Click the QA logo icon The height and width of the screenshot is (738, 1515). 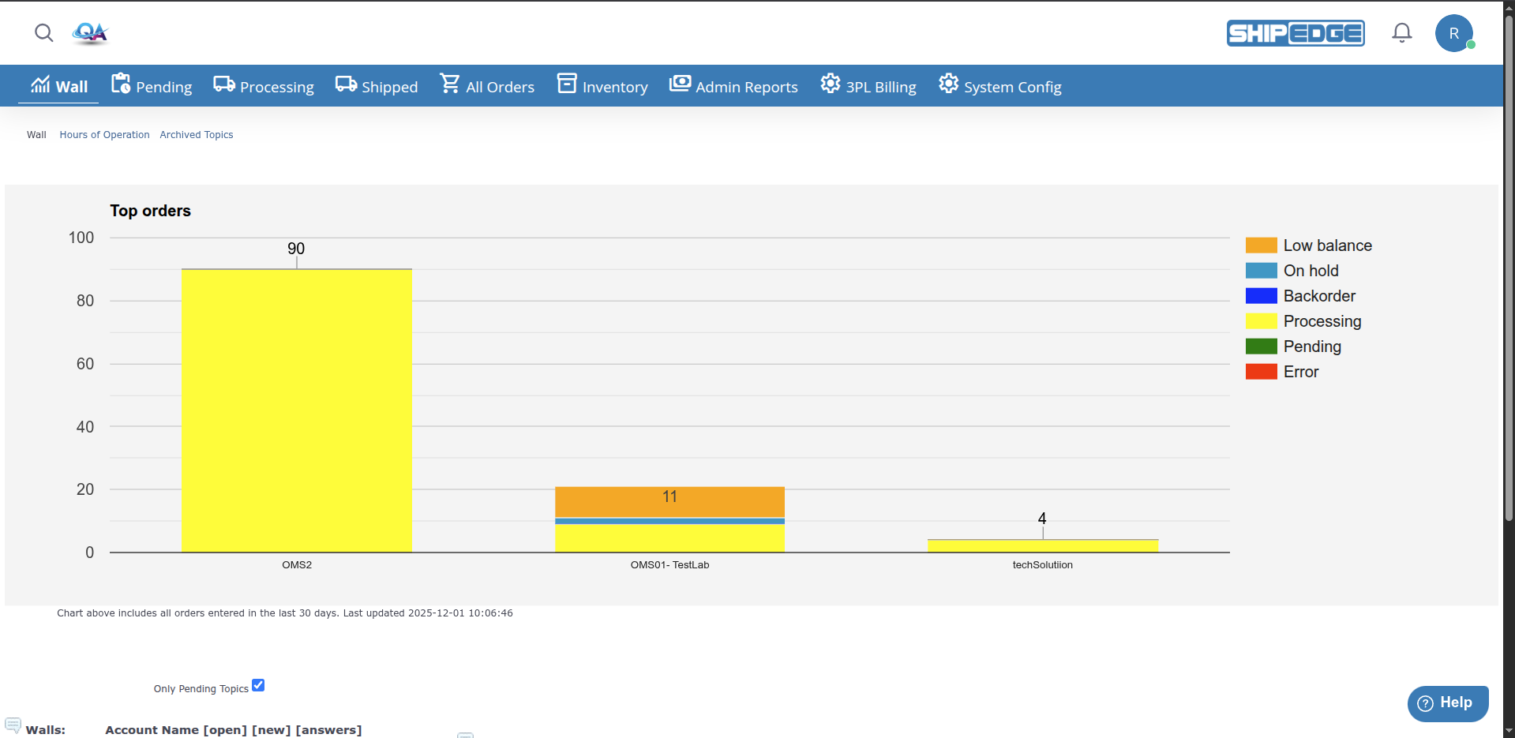click(x=90, y=33)
